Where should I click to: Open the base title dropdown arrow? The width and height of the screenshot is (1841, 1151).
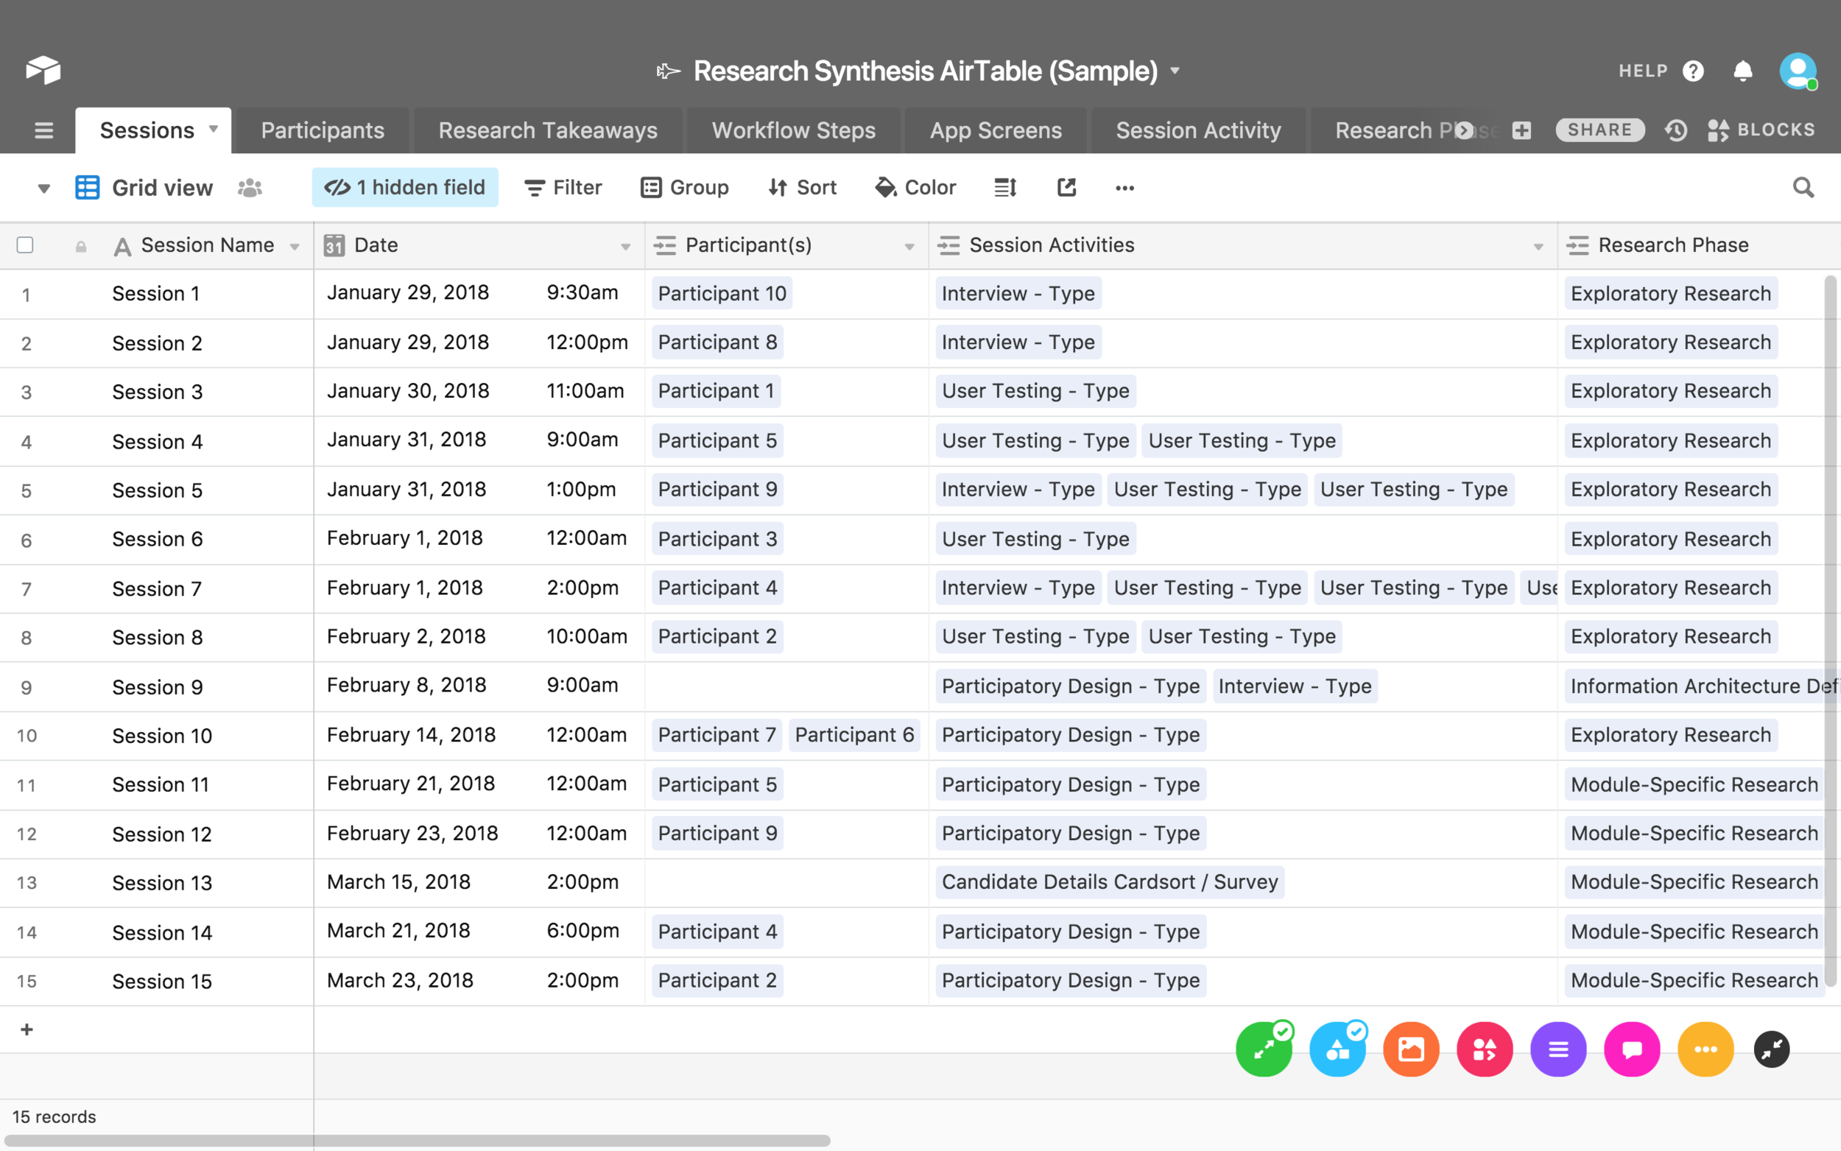1175,71
